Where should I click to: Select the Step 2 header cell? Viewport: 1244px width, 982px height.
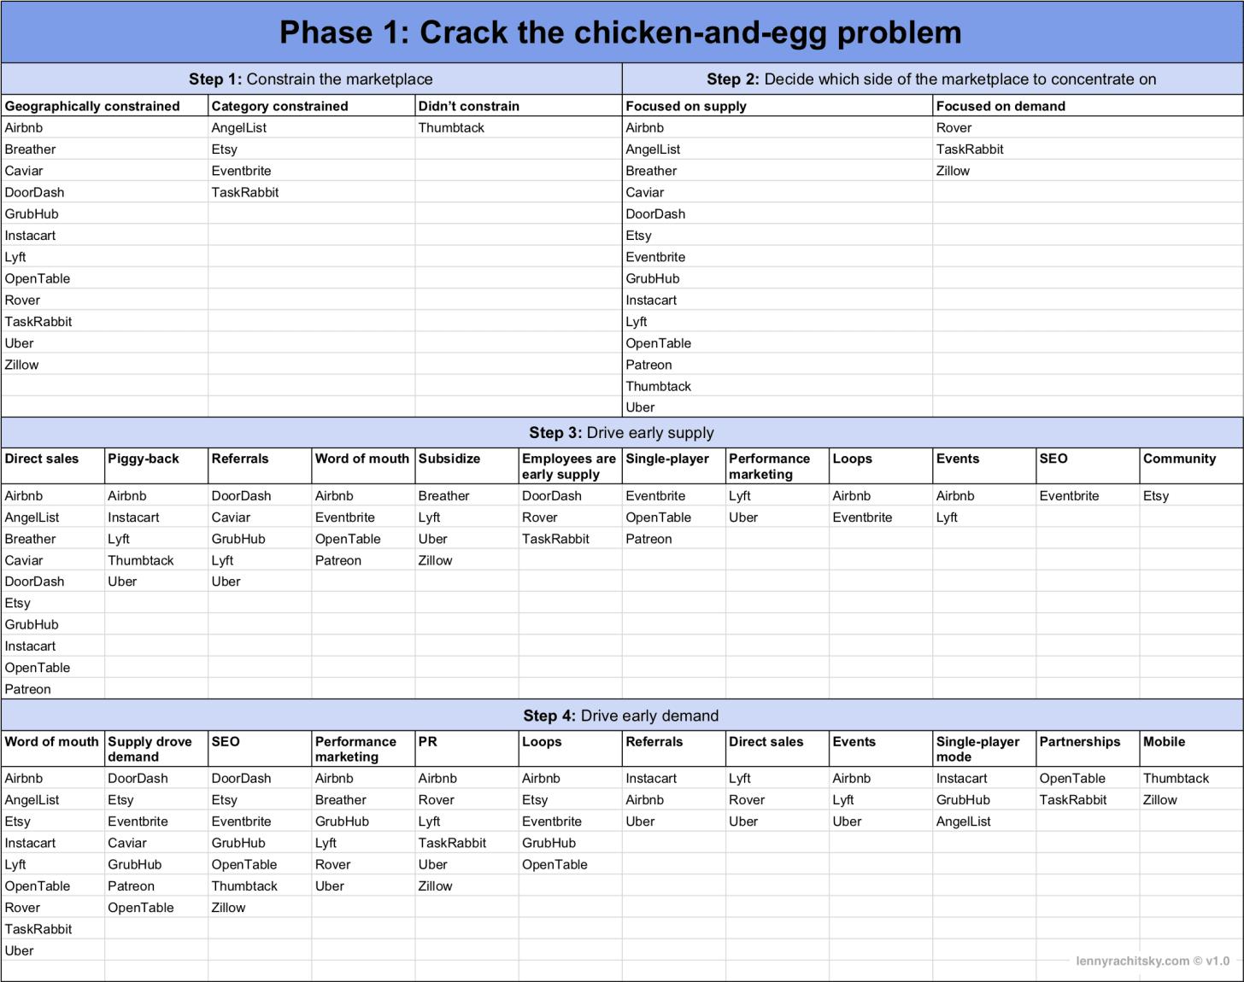[x=932, y=79]
